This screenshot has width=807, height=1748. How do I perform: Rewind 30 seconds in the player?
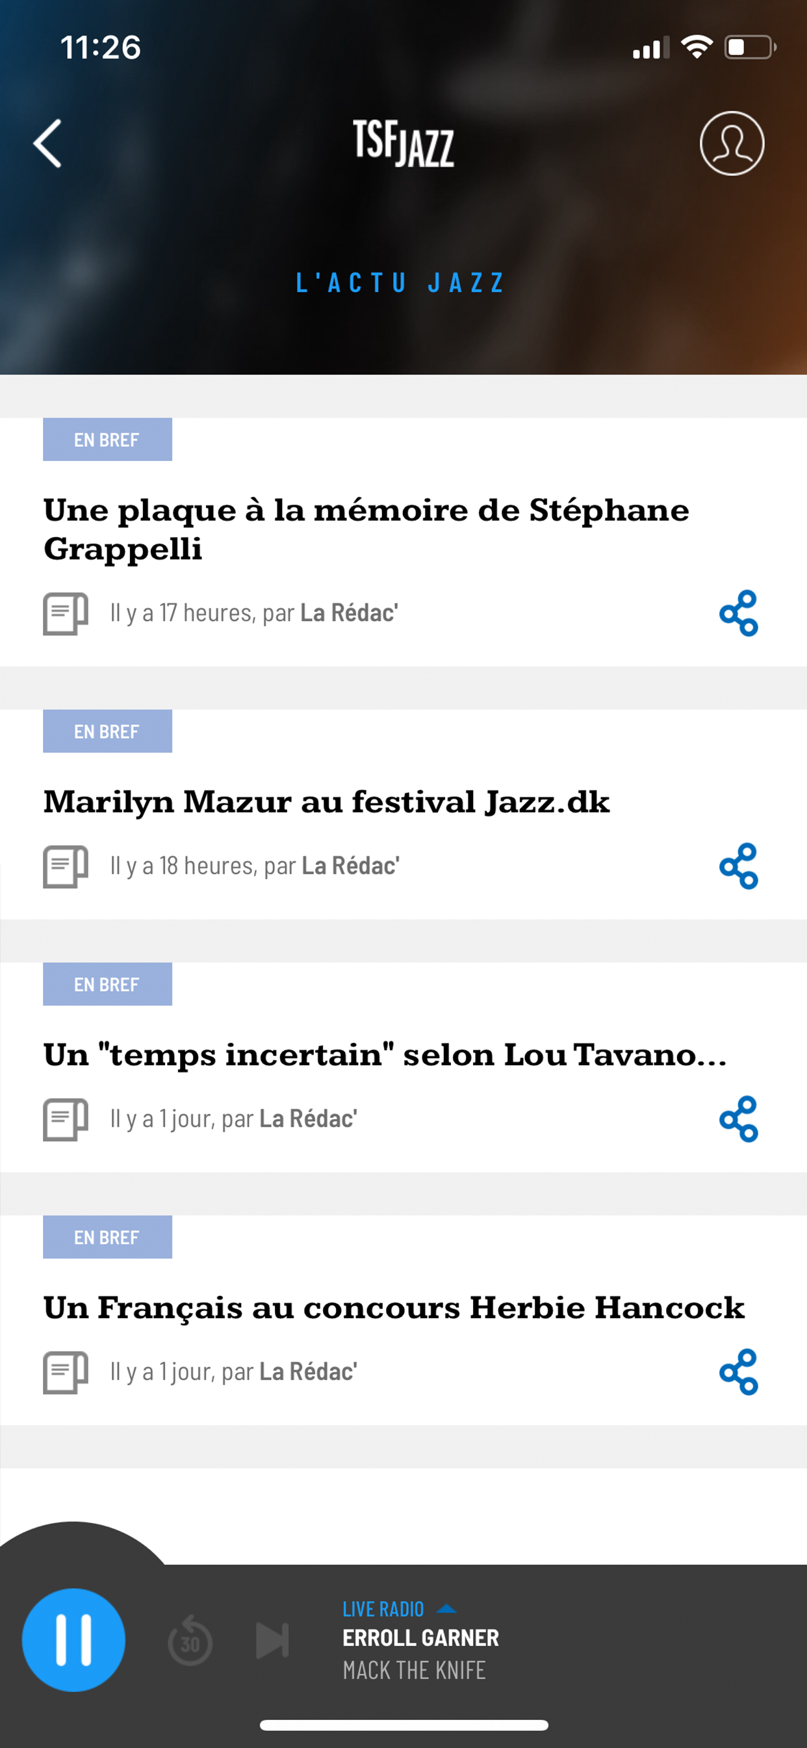pos(190,1641)
